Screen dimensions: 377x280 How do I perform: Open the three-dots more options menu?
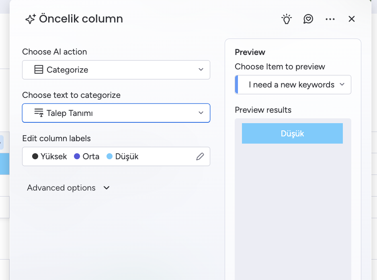point(330,19)
